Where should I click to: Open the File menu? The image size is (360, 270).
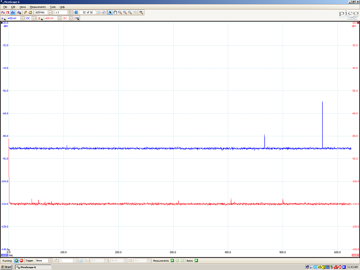click(5, 7)
